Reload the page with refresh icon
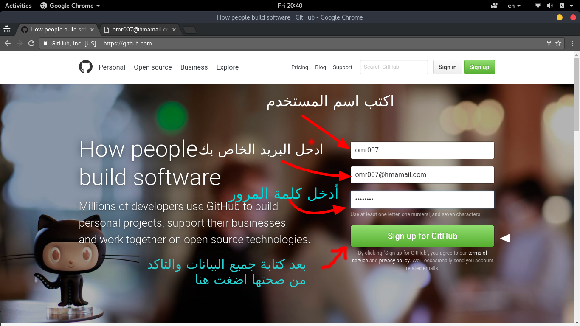This screenshot has height=326, width=580. pos(31,43)
